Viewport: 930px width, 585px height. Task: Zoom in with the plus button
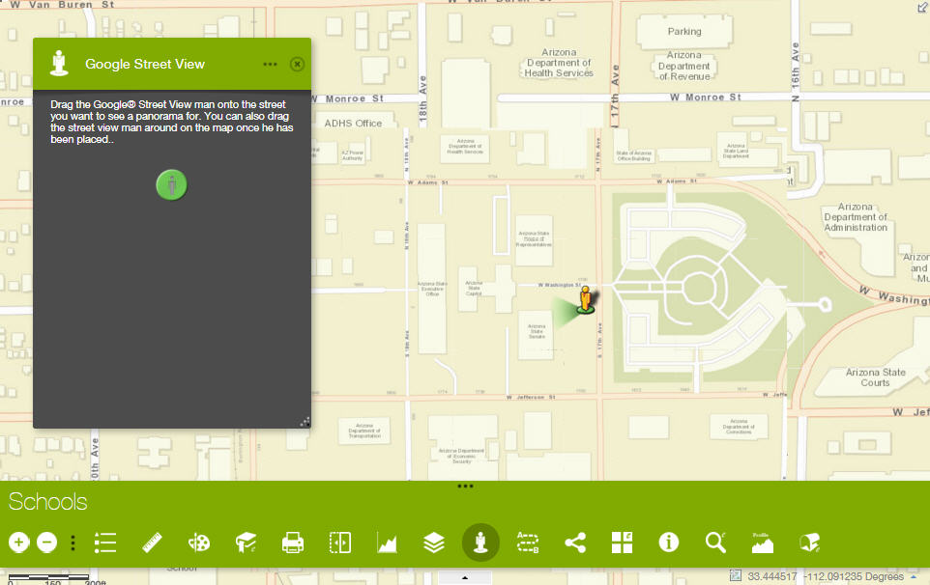pyautogui.click(x=19, y=543)
